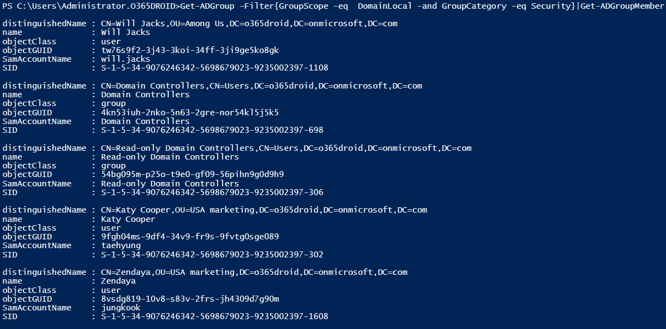The height and width of the screenshot is (329, 666).
Task: Click the SamAccountName value jungkook
Action: tap(120, 308)
